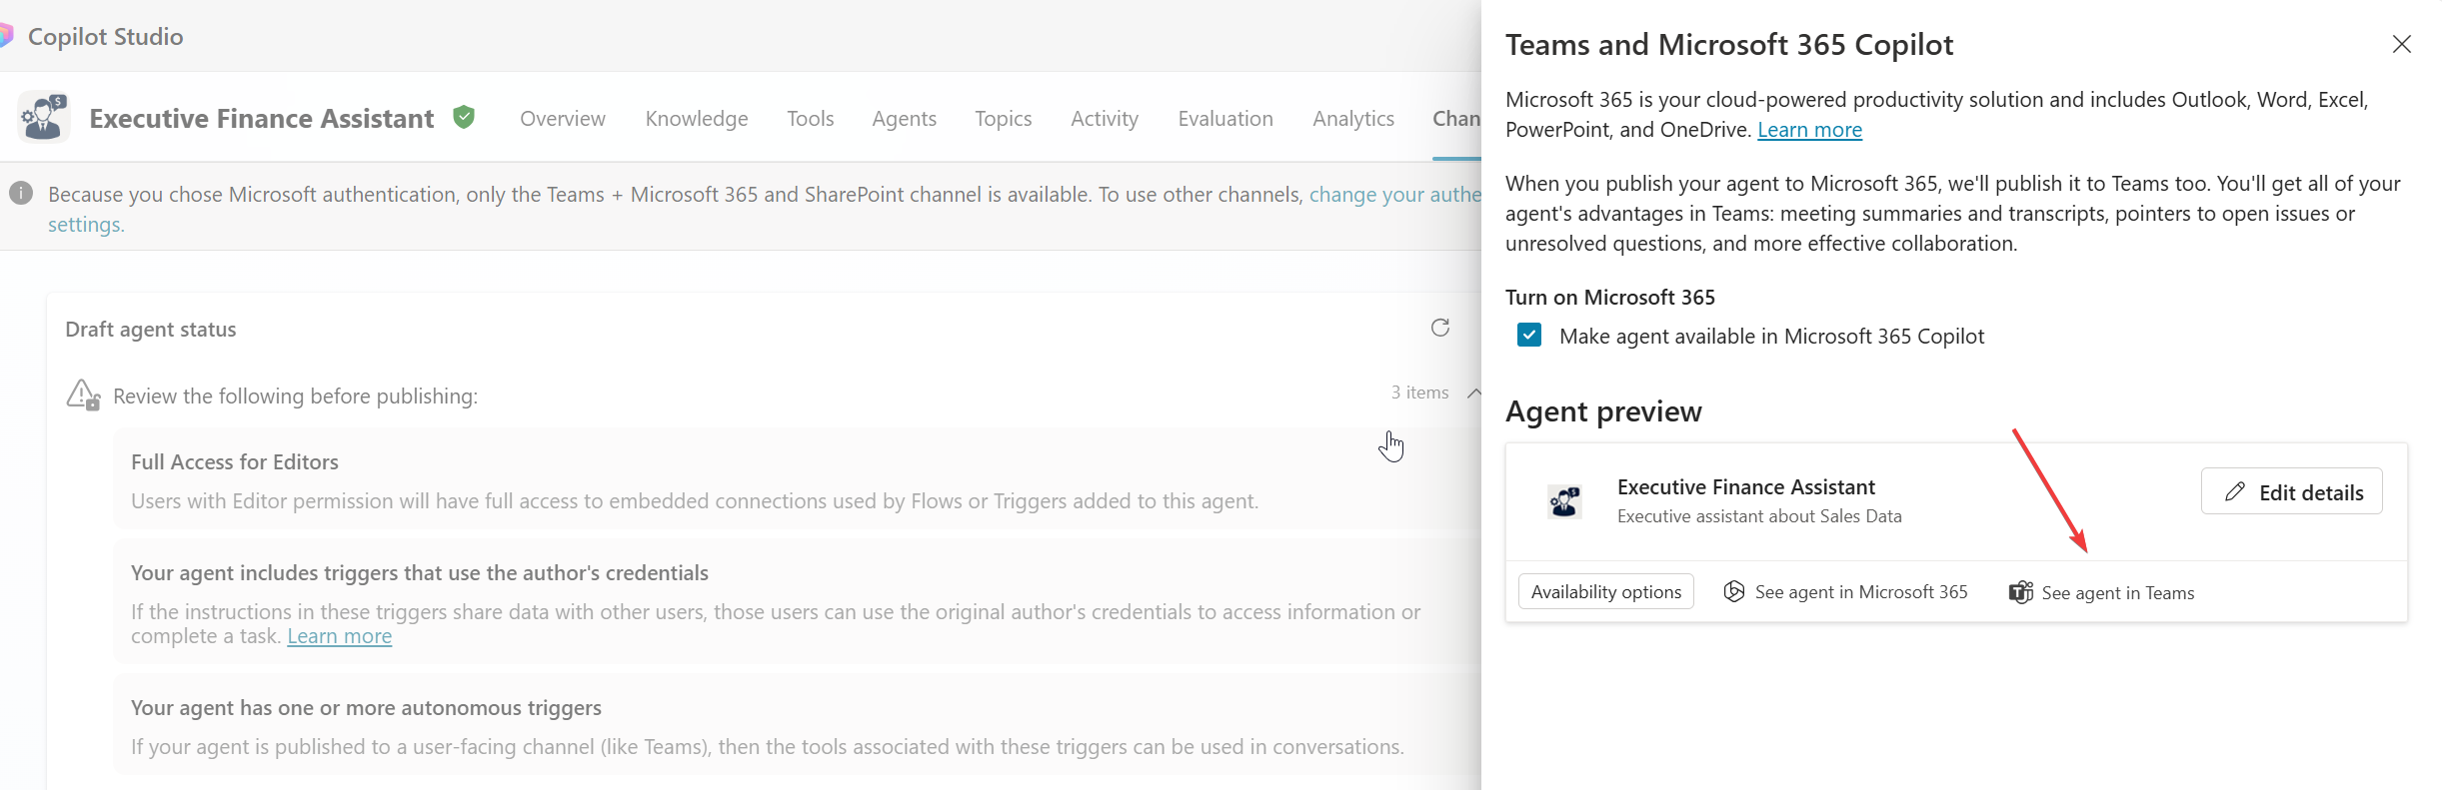
Task: Click the Copilot Studio logo icon
Action: [x=5, y=37]
